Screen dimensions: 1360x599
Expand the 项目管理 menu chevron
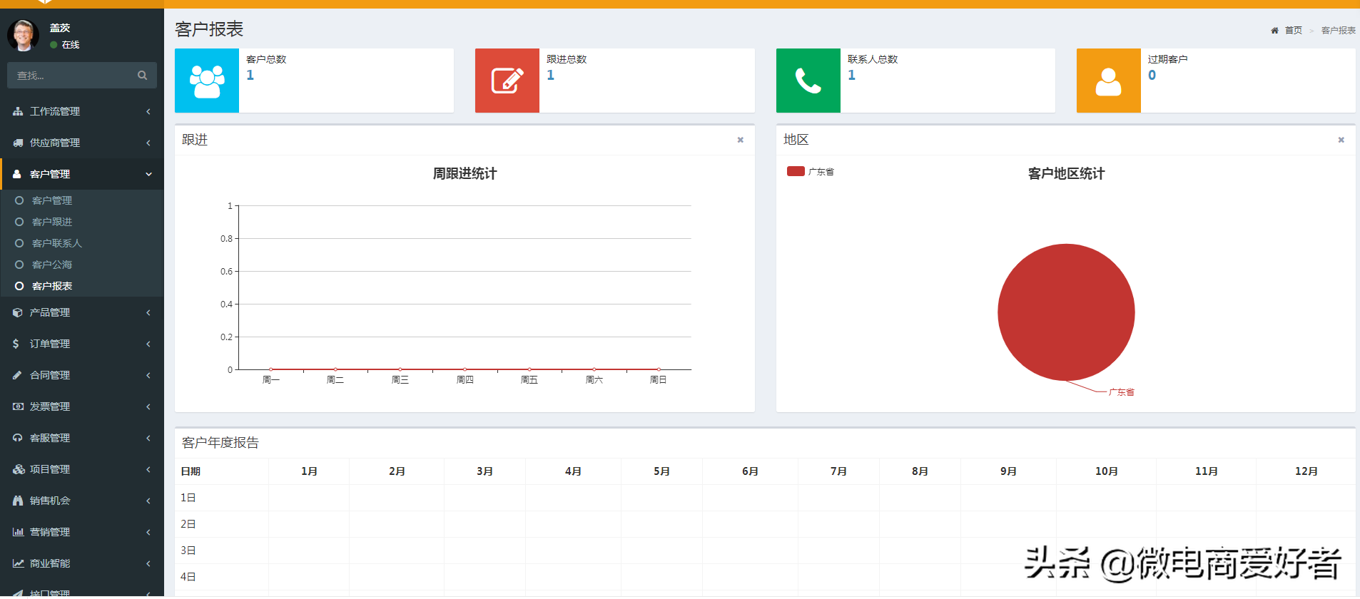coord(148,469)
